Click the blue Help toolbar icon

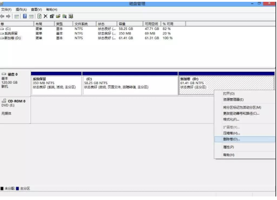coord(25,16)
